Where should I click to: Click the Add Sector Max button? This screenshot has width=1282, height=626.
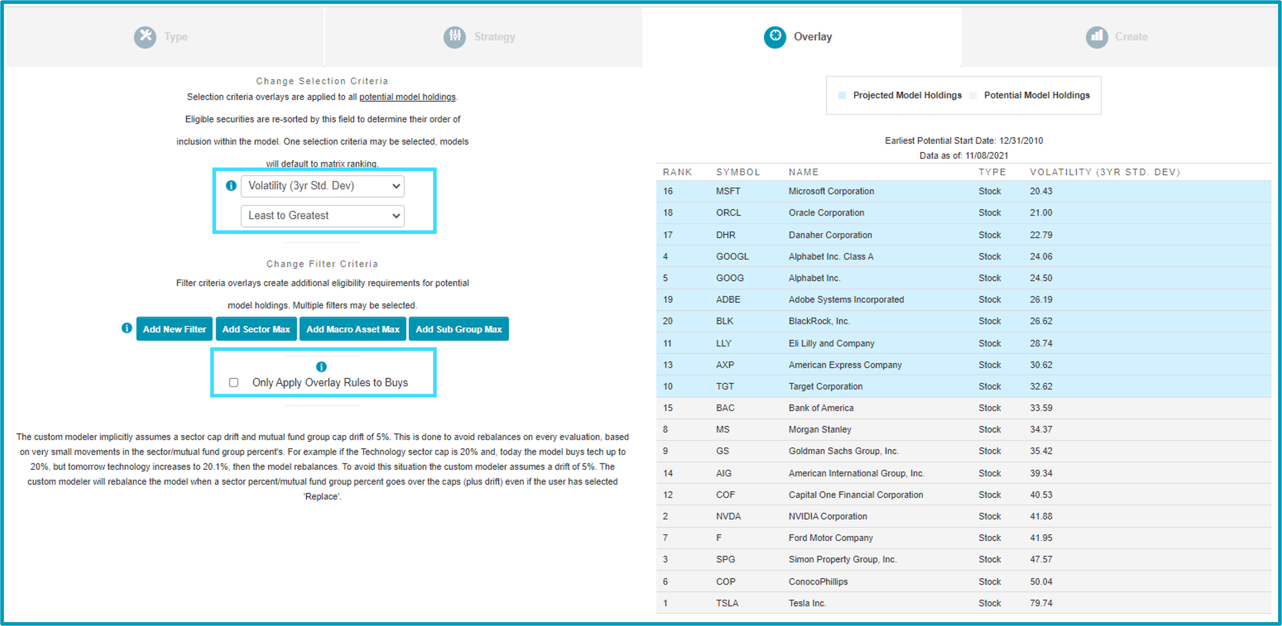(x=256, y=329)
